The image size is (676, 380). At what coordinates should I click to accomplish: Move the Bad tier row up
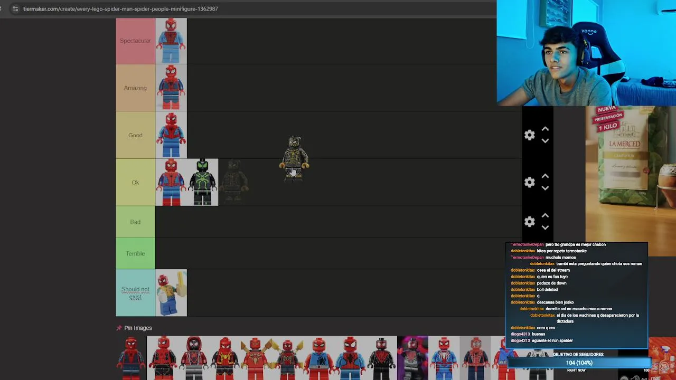click(545, 216)
